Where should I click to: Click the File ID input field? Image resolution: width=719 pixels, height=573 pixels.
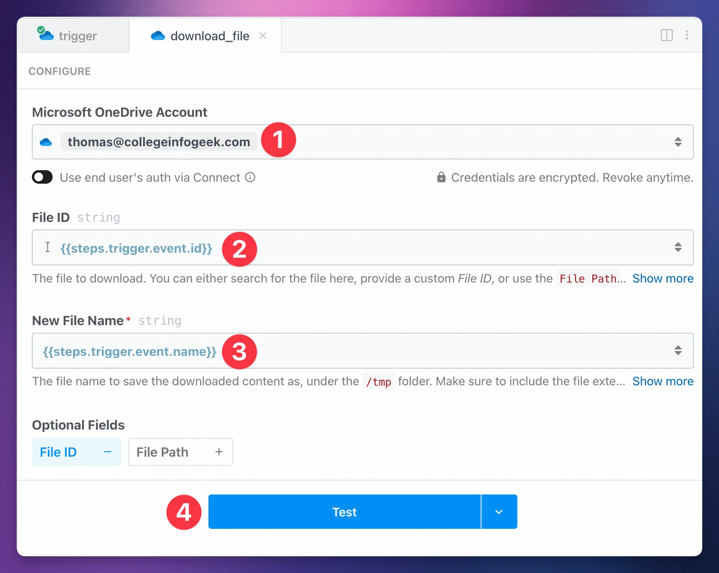tap(363, 247)
